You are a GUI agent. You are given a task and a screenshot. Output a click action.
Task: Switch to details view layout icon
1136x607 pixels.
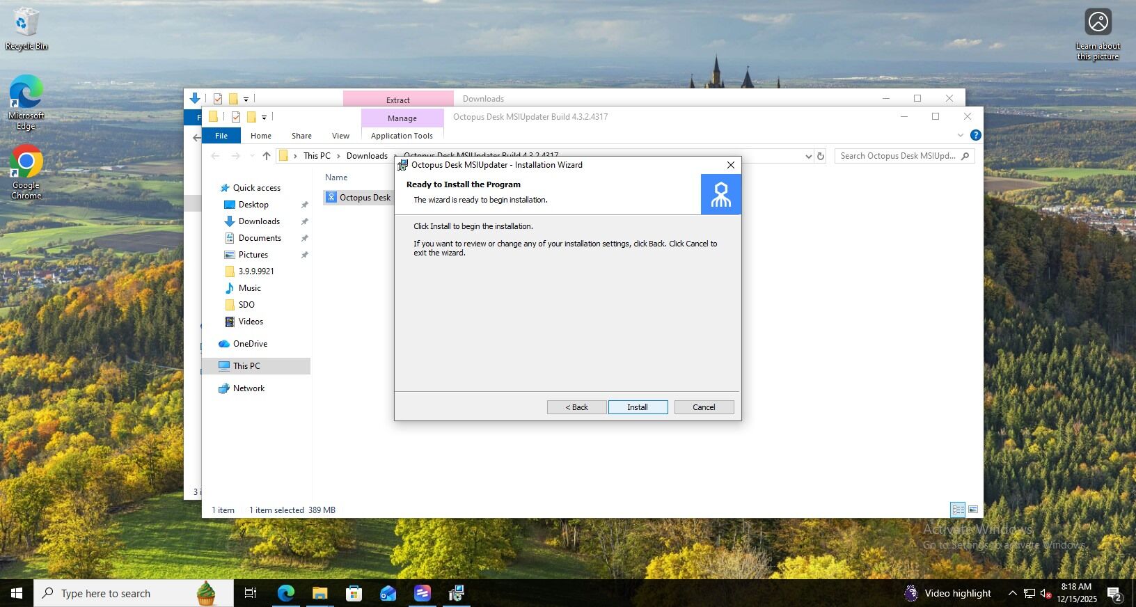point(958,510)
